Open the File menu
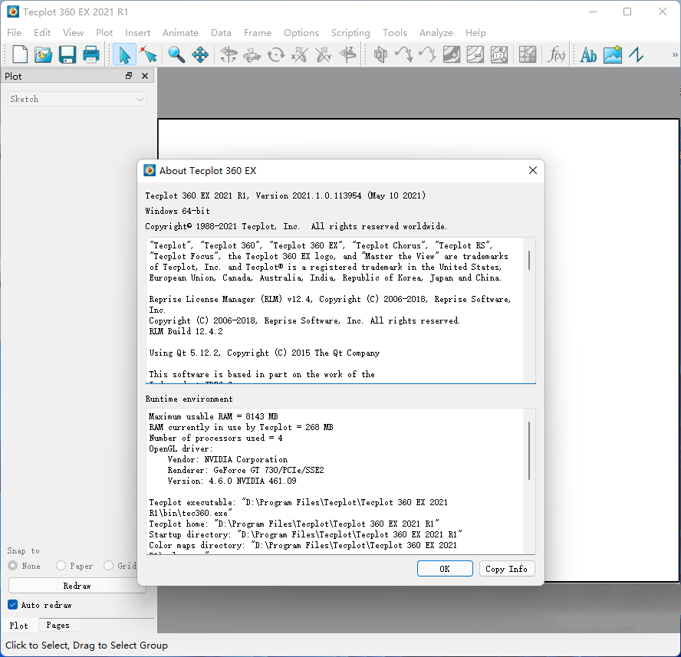 tap(14, 32)
